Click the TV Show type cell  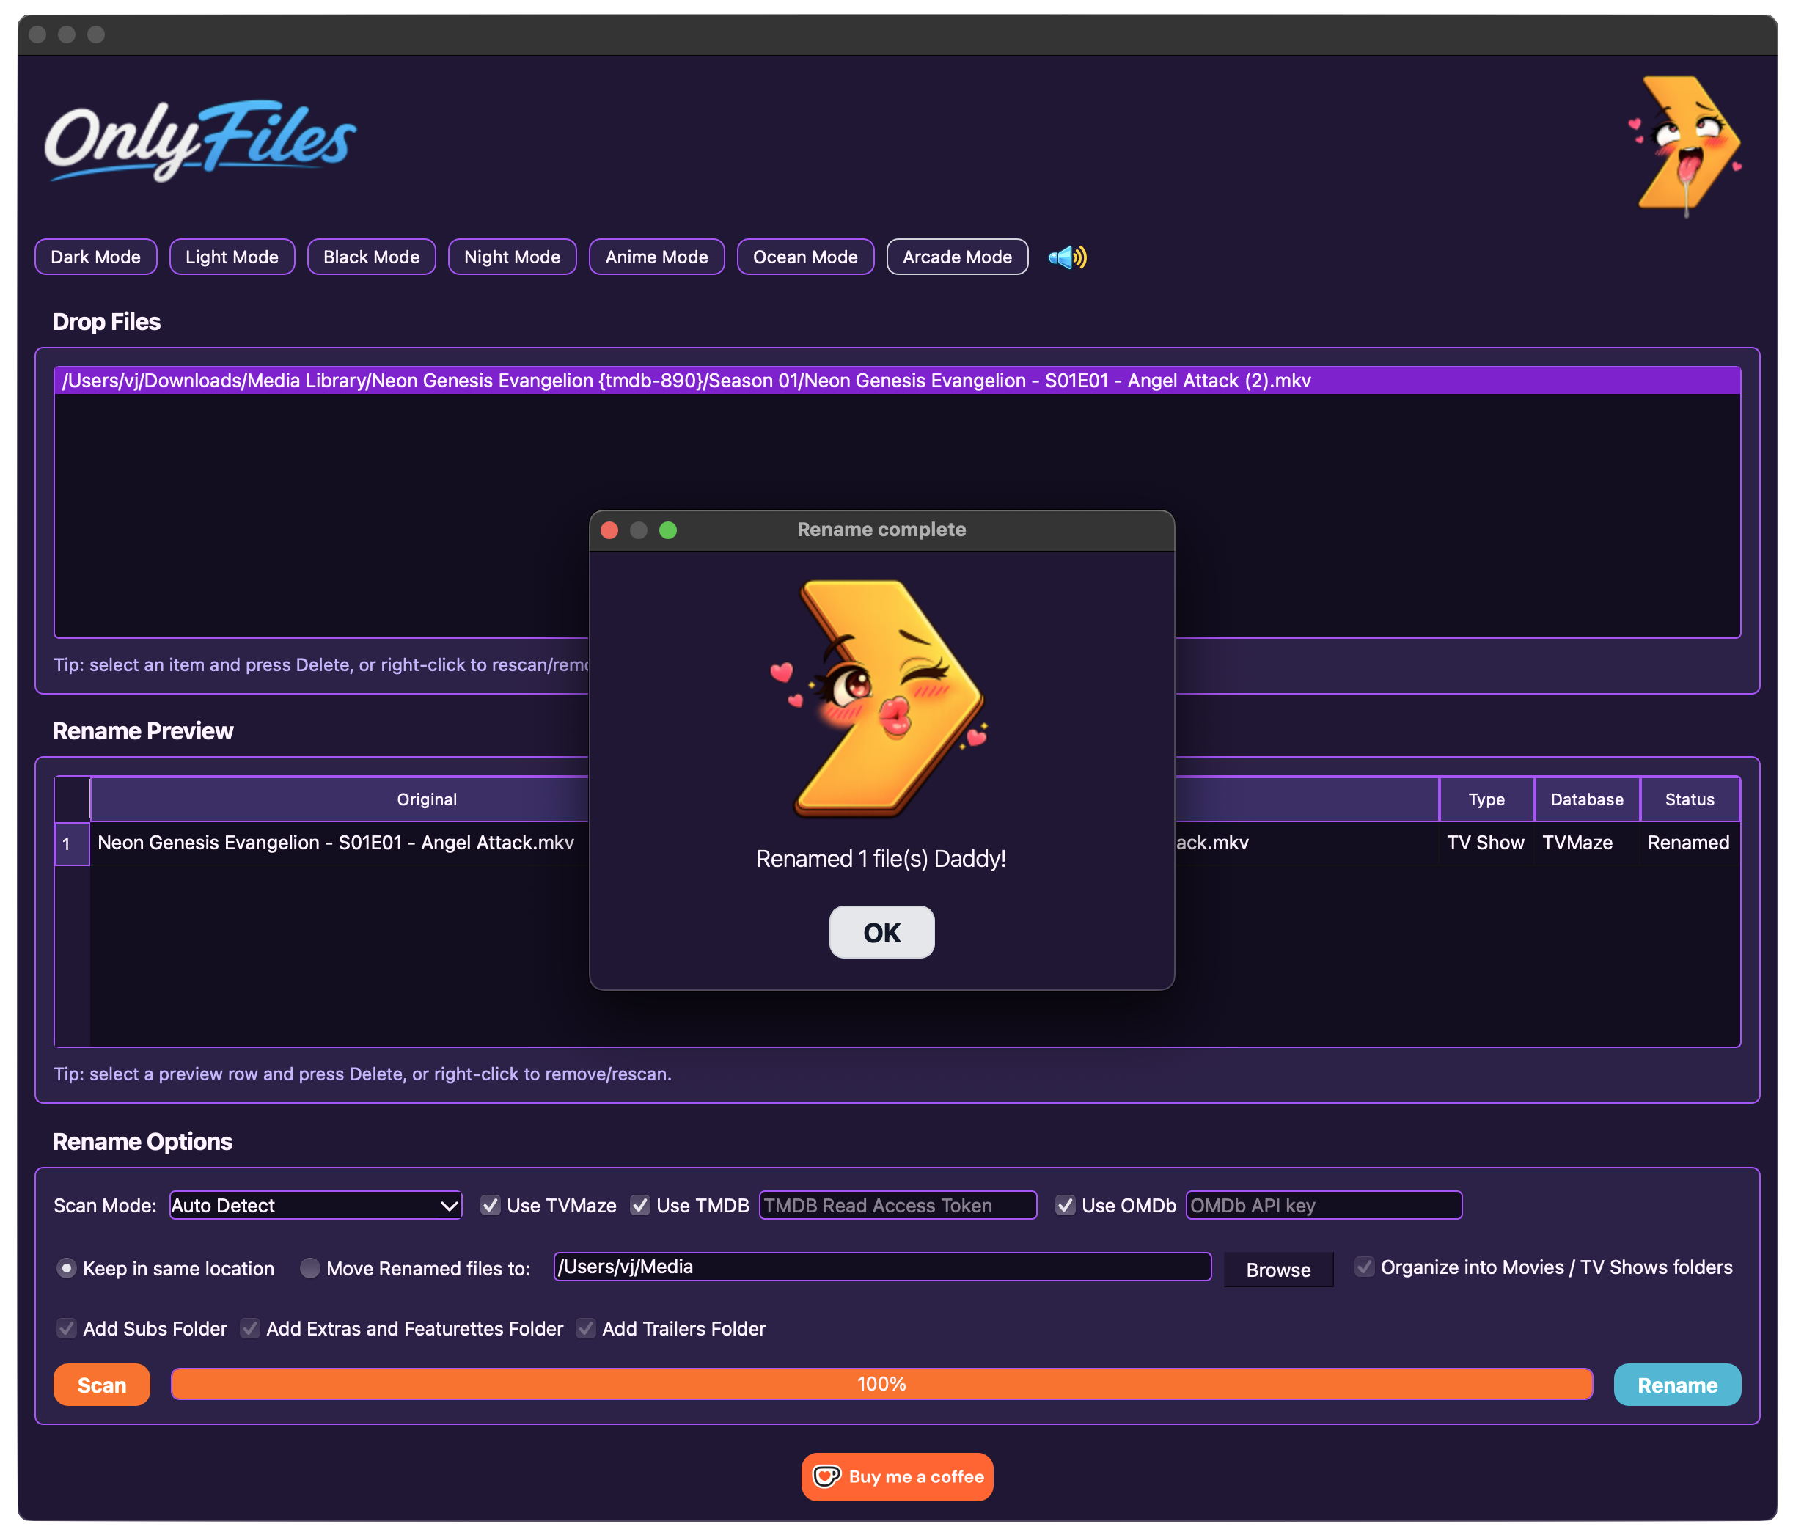1486,842
